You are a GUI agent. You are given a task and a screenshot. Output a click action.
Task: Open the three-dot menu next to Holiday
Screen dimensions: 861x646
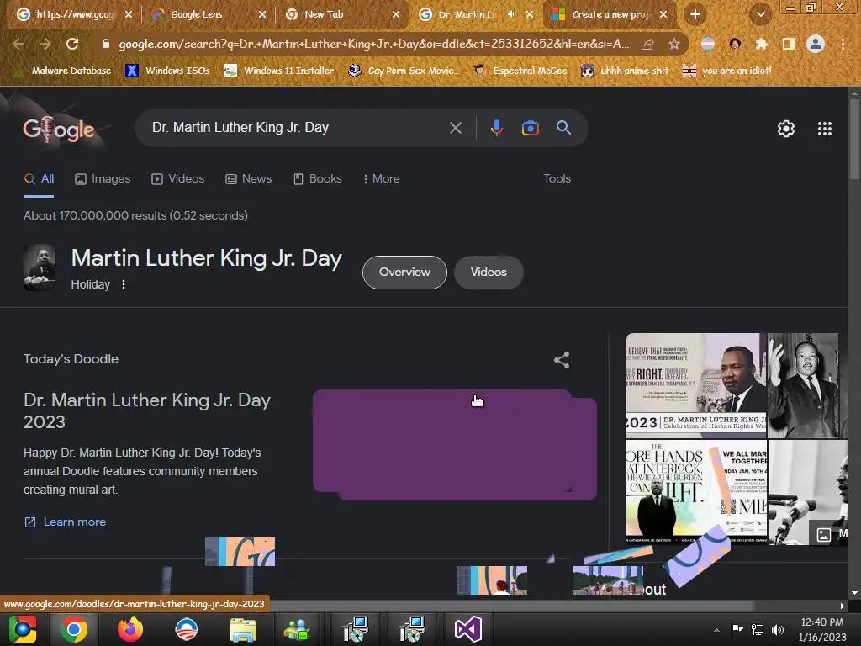tap(124, 284)
